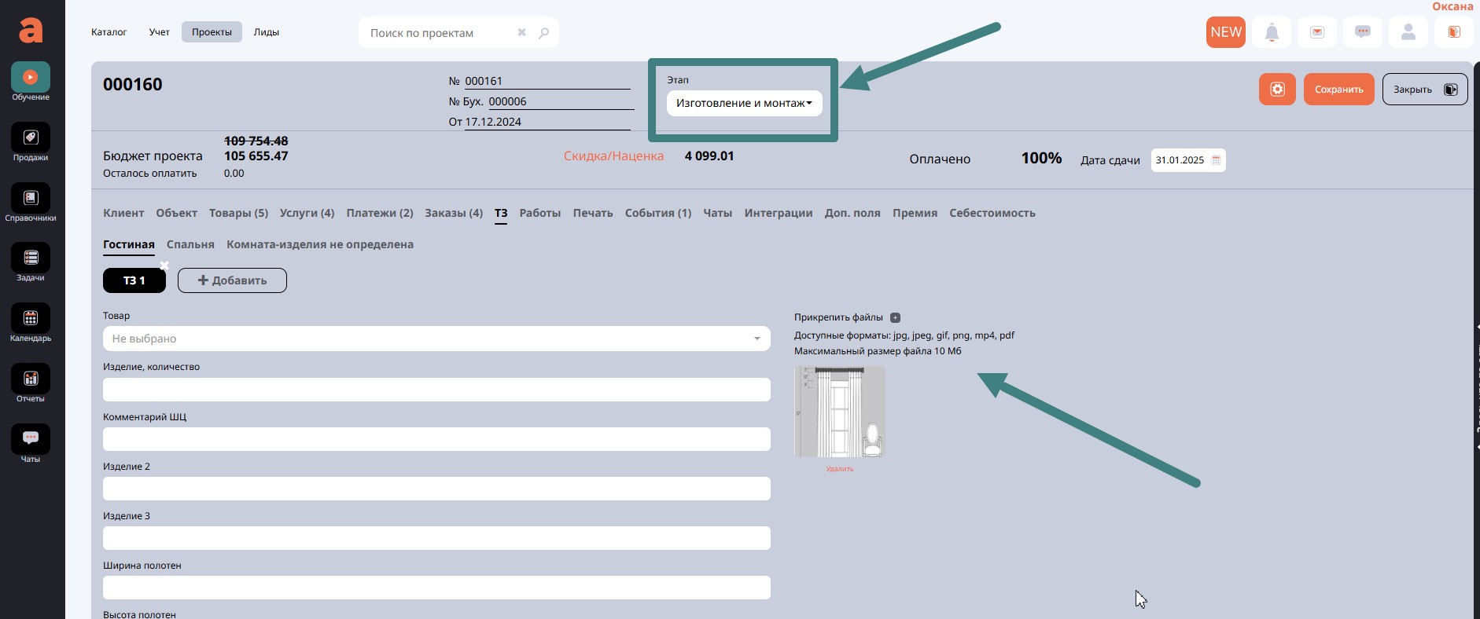The image size is (1480, 619).
Task: Click Удалить under the attached image
Action: pyautogui.click(x=839, y=469)
